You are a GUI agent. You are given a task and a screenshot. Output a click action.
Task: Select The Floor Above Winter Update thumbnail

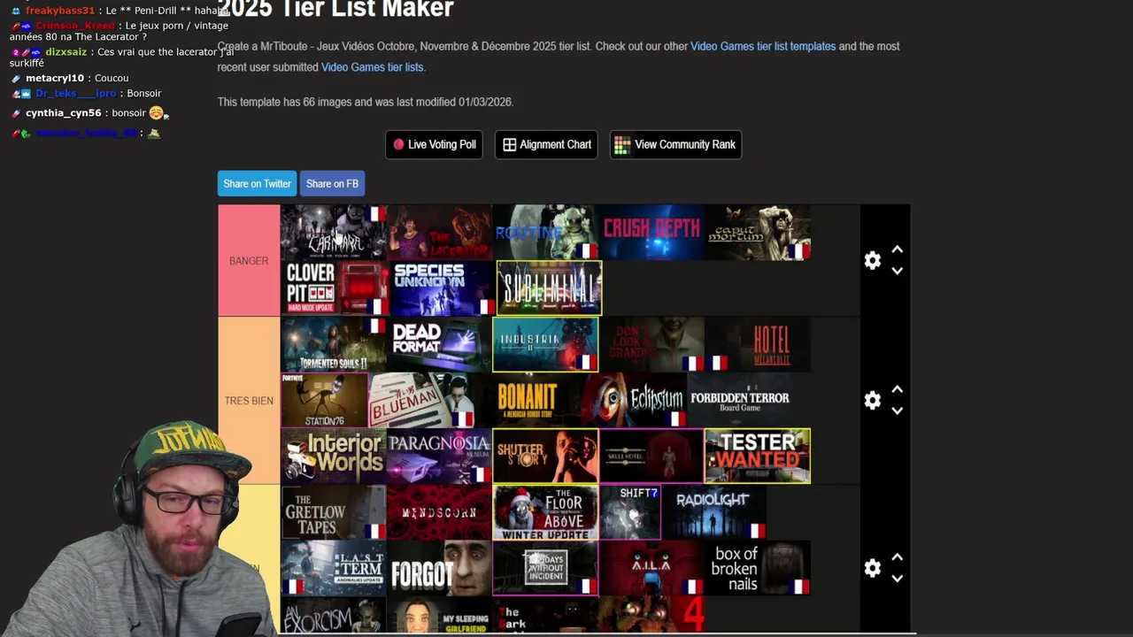545,512
